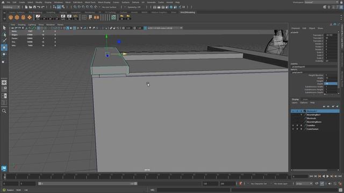Screen dimensions: 344x193
Task: Click the Maya home icon
Action: (x=3, y=2)
